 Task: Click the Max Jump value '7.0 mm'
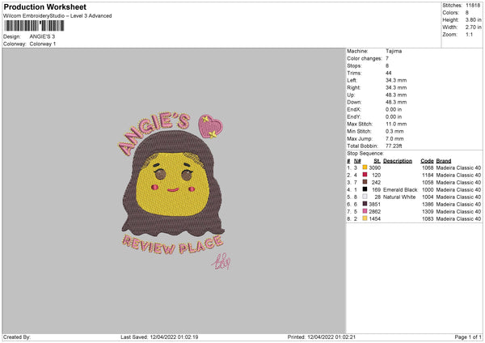(x=394, y=138)
